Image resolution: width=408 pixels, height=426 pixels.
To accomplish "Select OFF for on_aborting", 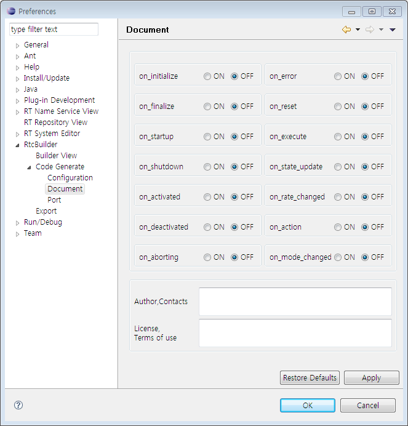I will [x=234, y=257].
